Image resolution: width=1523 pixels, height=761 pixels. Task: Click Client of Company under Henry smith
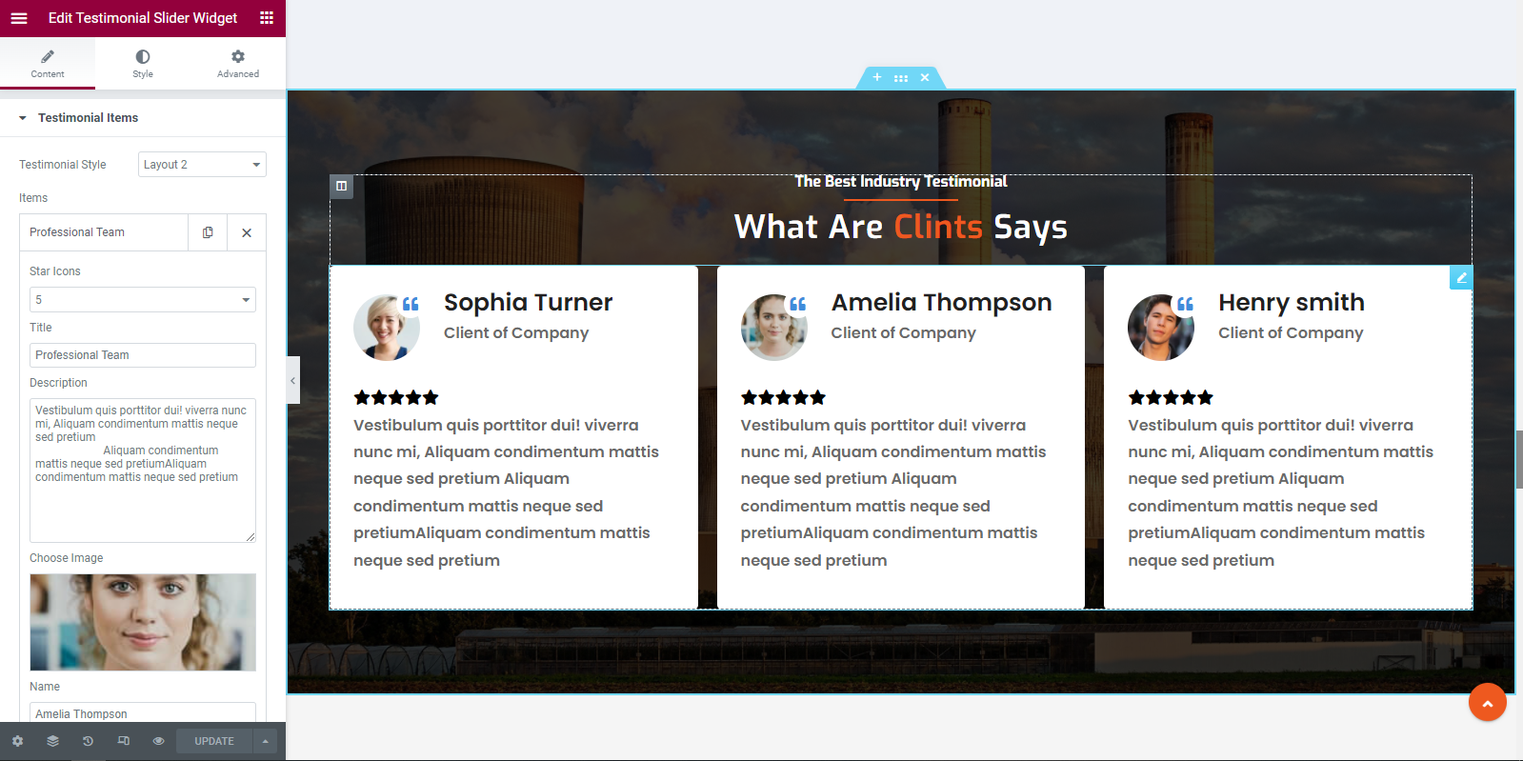coord(1291,332)
